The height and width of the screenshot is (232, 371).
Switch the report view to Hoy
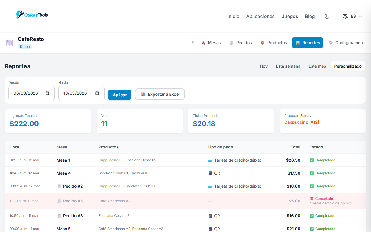(263, 66)
